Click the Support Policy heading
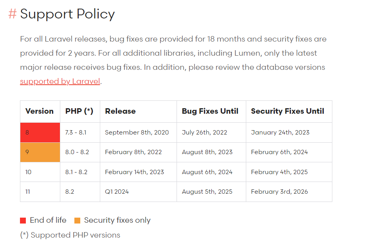The image size is (377, 249). 67,14
